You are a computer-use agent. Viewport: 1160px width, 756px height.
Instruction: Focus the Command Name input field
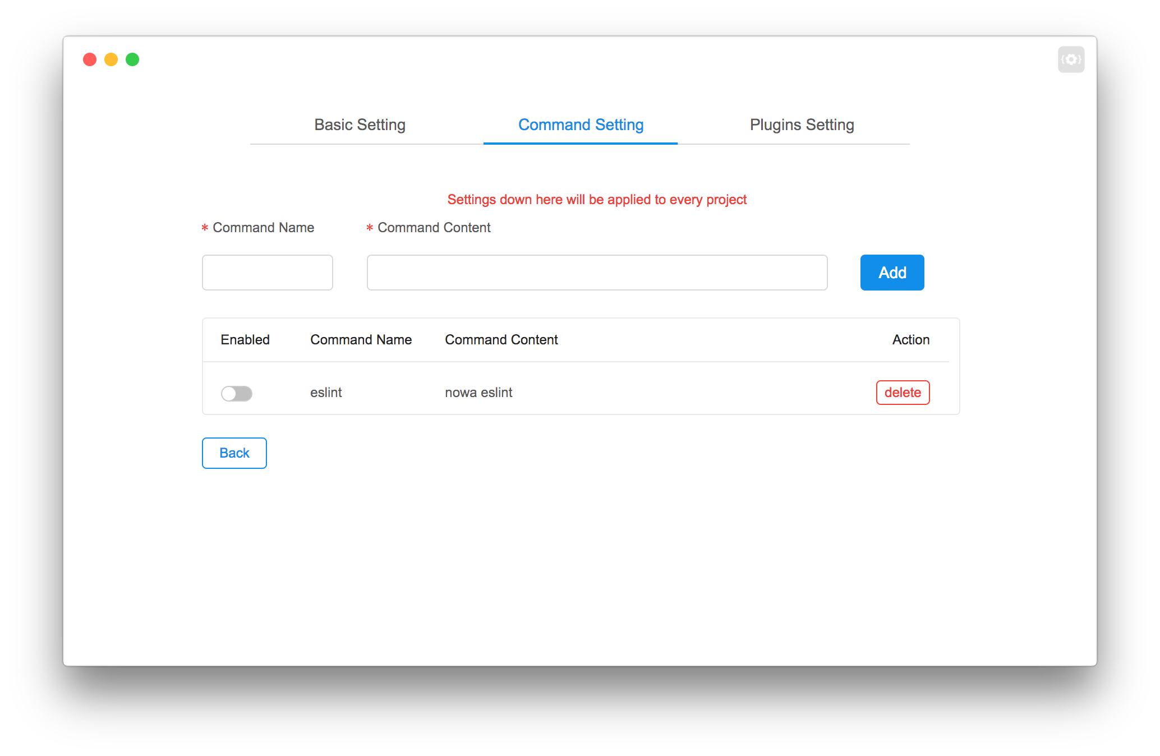(268, 273)
